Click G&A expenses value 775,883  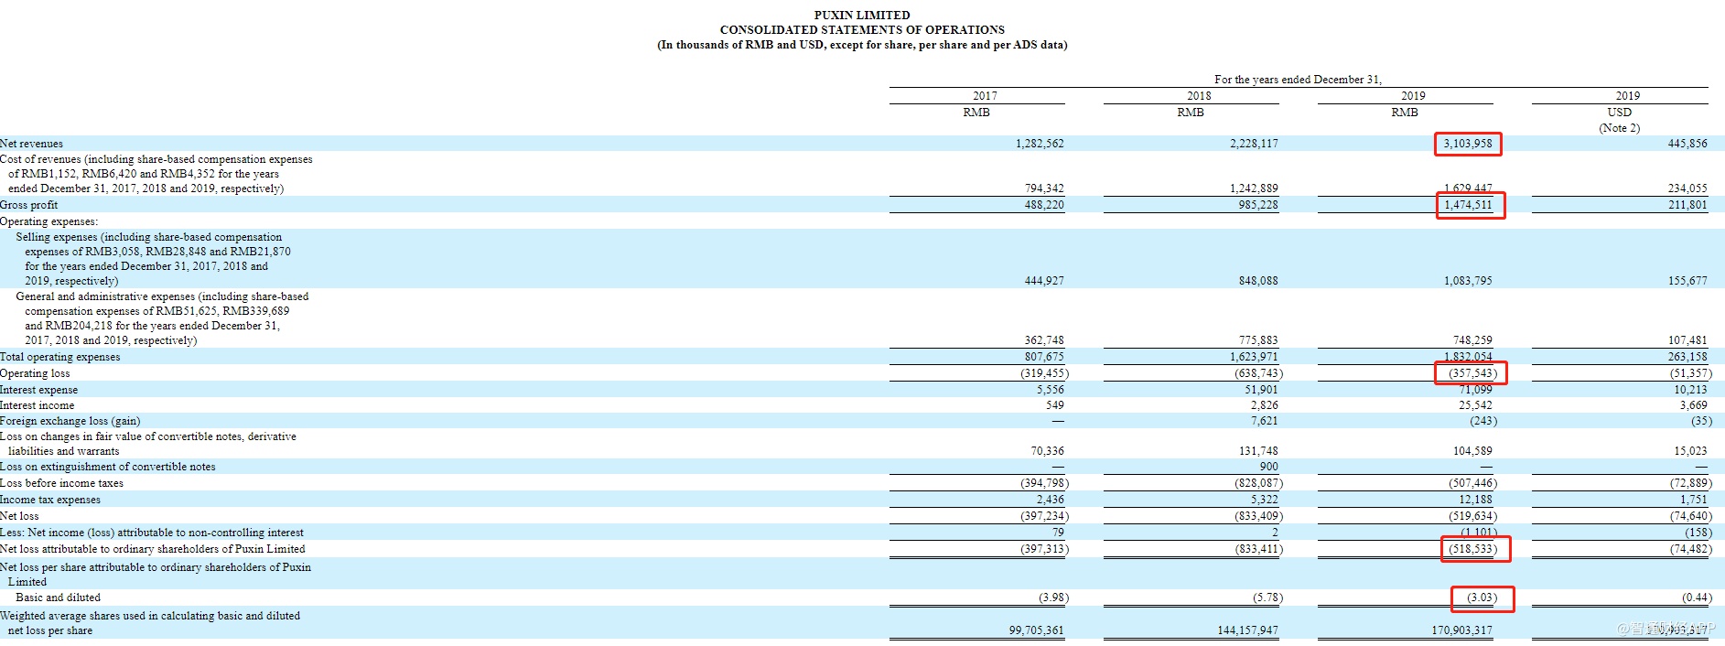(x=1258, y=340)
